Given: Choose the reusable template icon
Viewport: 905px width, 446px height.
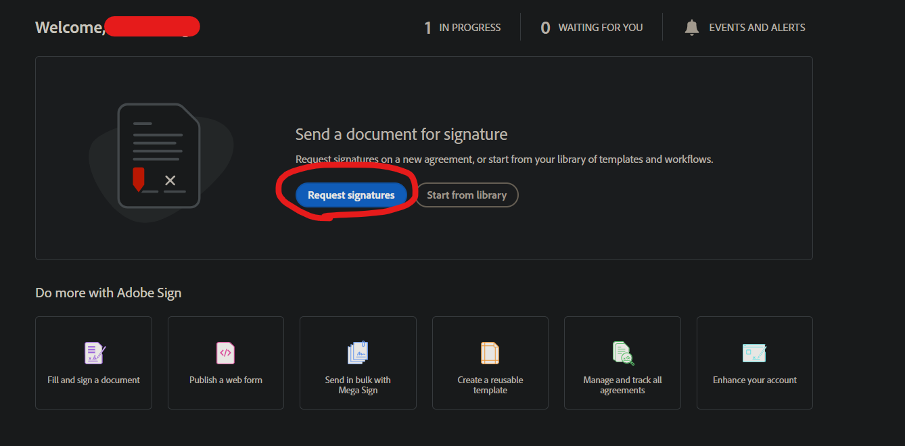Looking at the screenshot, I should point(490,353).
